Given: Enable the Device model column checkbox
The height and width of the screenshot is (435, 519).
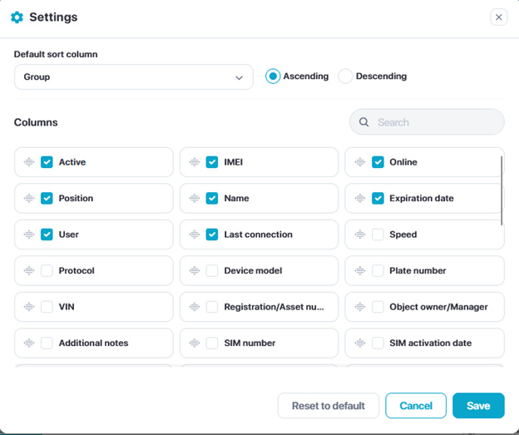Looking at the screenshot, I should (212, 271).
